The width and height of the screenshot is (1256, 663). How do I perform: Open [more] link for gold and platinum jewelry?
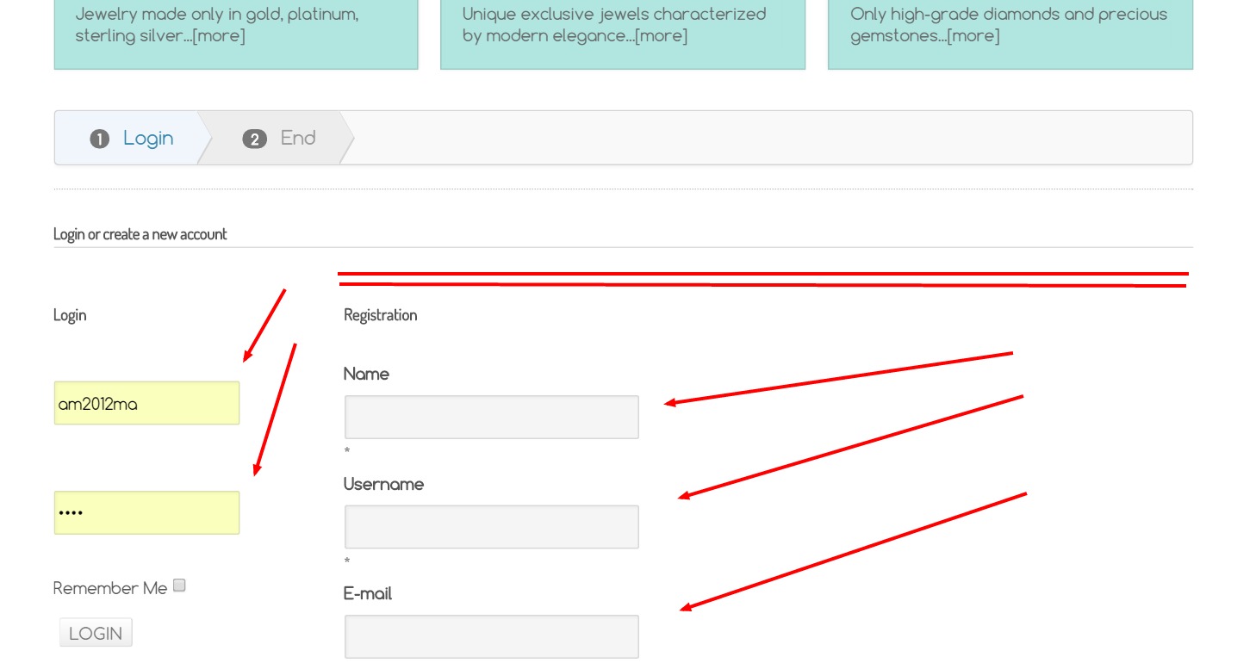pyautogui.click(x=219, y=35)
